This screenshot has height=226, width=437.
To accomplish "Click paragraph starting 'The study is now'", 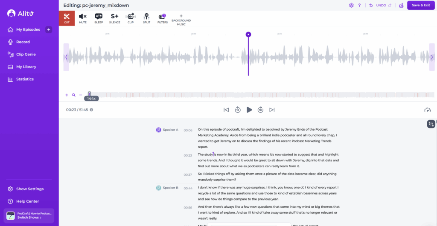I will 268,160.
